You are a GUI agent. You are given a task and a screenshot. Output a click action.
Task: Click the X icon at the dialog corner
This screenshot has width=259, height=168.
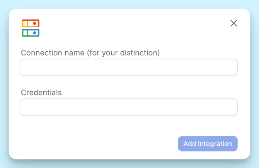[233, 23]
